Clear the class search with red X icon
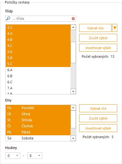The height and width of the screenshot is (164, 122). [73, 19]
